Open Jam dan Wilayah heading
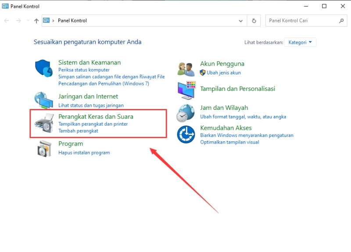 click(x=224, y=108)
